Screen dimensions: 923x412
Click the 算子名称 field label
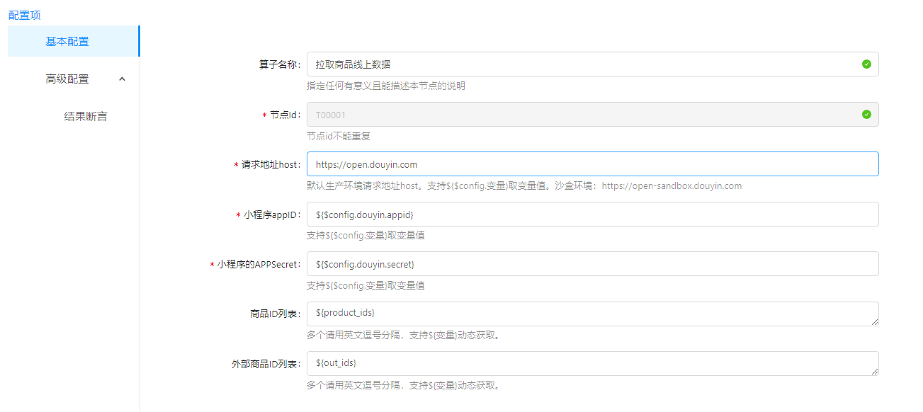pyautogui.click(x=280, y=64)
